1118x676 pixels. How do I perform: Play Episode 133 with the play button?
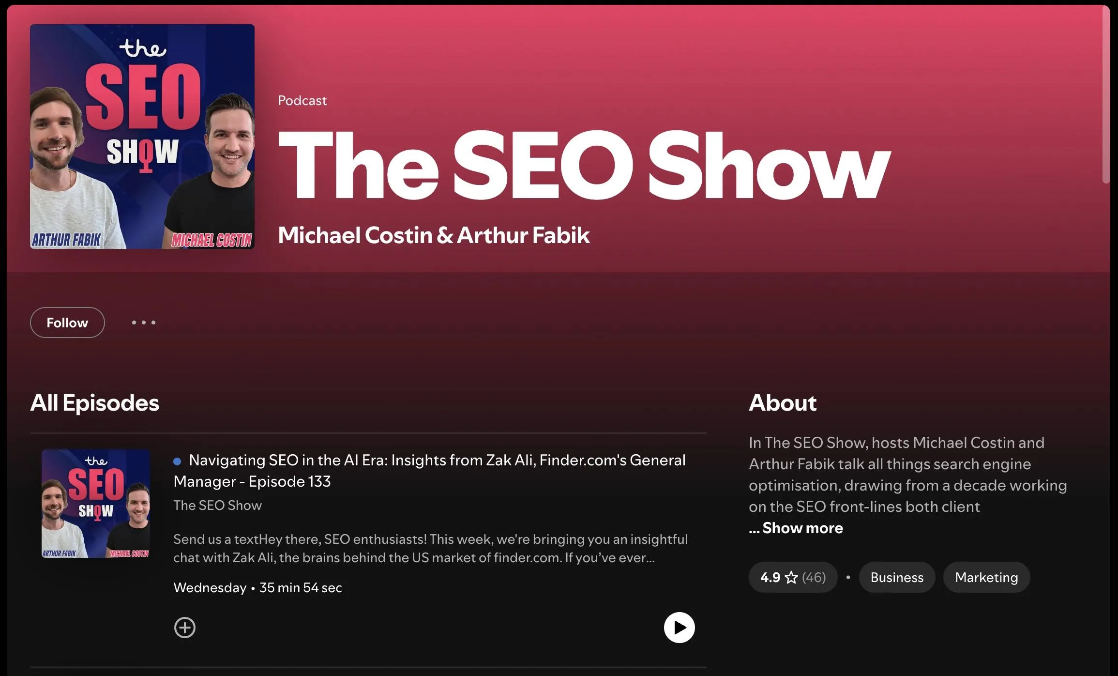[x=679, y=628]
